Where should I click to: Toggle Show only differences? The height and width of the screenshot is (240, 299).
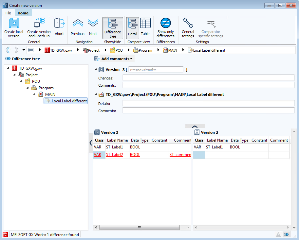point(166,27)
